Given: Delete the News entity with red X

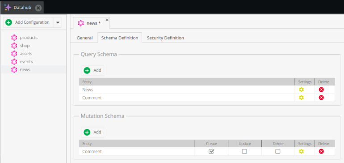Looking at the screenshot, I should click(321, 90).
